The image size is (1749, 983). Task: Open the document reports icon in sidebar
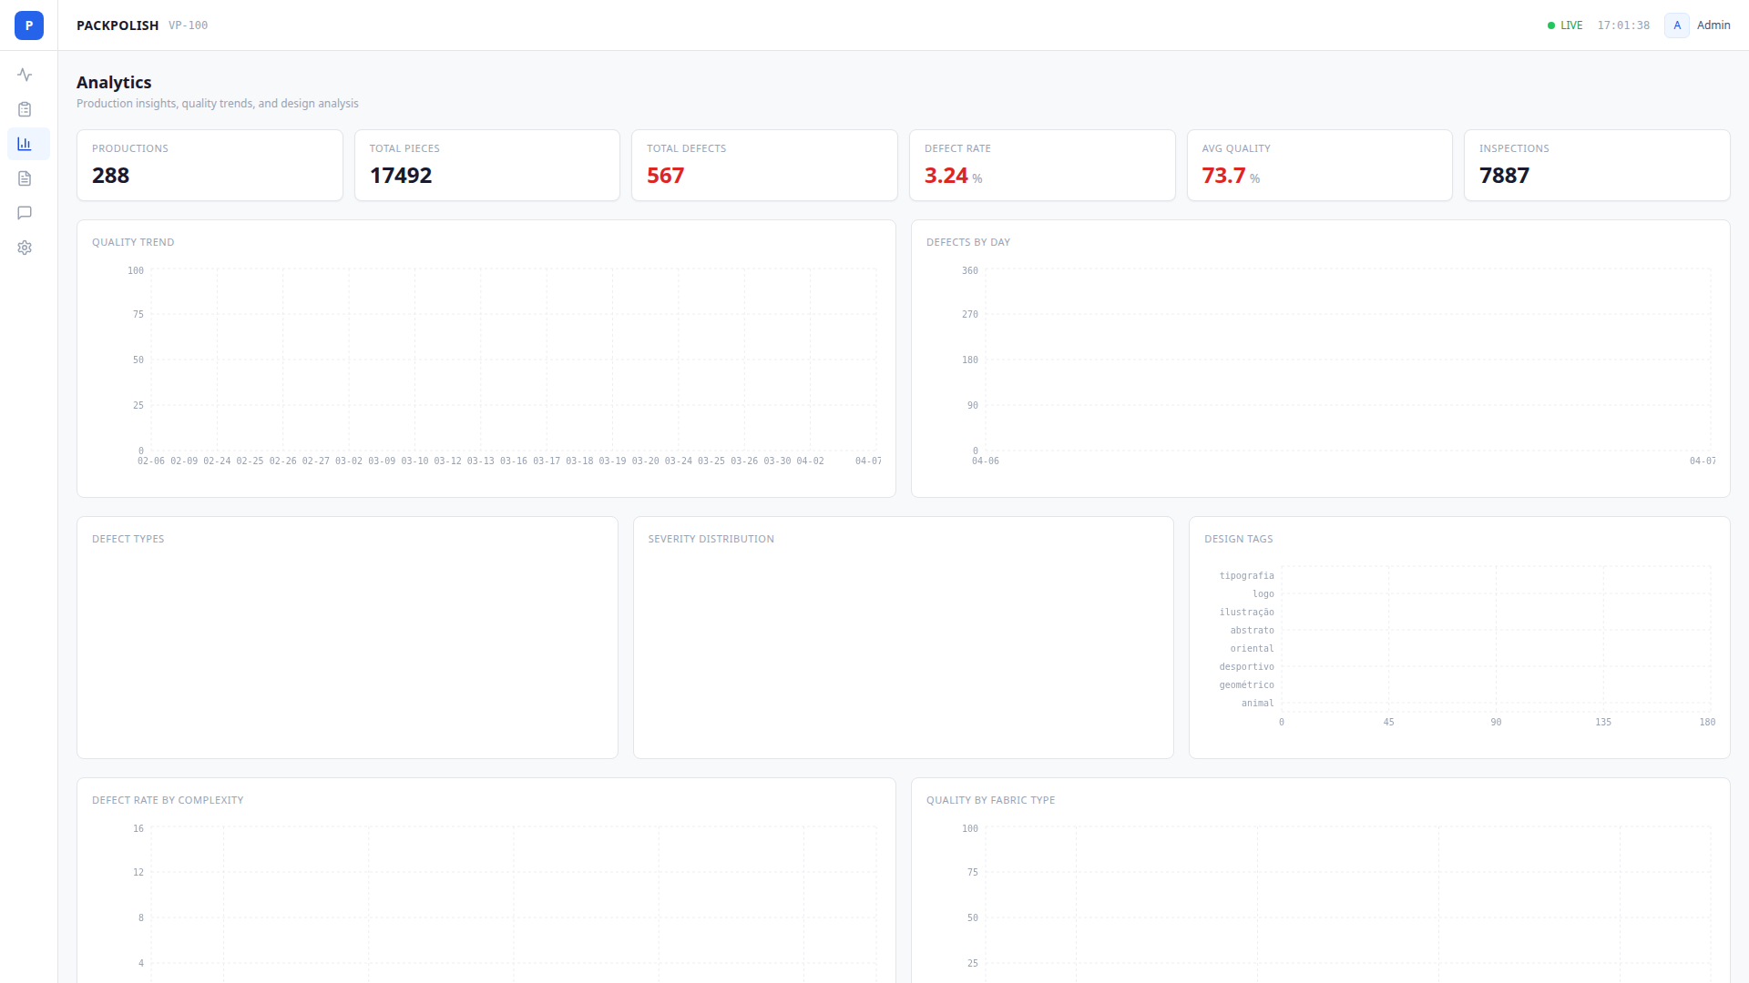[x=25, y=178]
